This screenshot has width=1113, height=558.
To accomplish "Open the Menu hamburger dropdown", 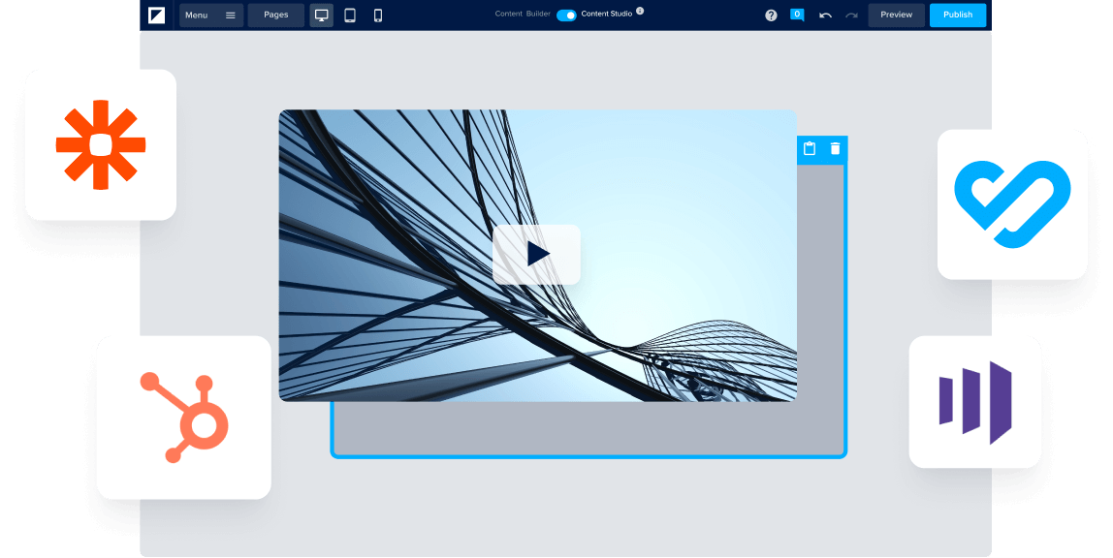I will coord(210,15).
